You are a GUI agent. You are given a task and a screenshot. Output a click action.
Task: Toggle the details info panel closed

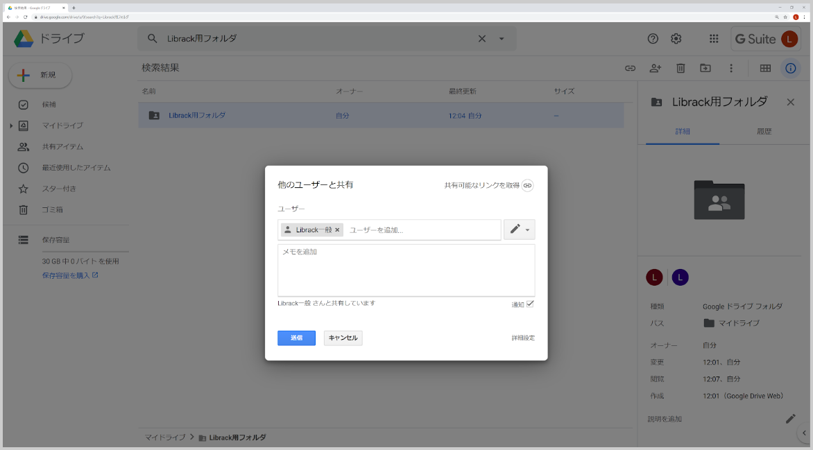[x=790, y=68]
